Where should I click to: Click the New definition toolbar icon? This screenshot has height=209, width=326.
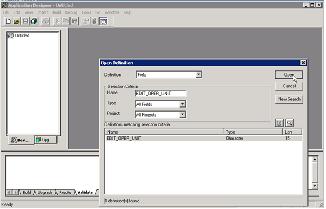coord(8,21)
